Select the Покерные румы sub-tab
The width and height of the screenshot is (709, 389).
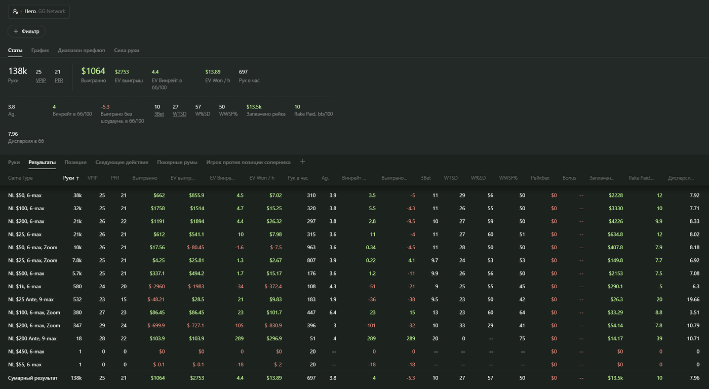coord(177,162)
